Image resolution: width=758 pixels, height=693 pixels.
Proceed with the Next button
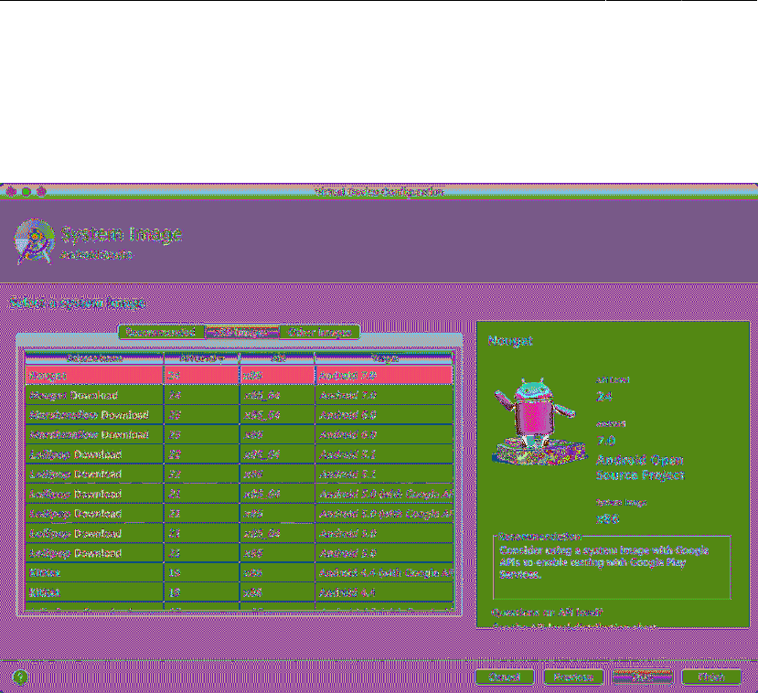pyautogui.click(x=643, y=677)
